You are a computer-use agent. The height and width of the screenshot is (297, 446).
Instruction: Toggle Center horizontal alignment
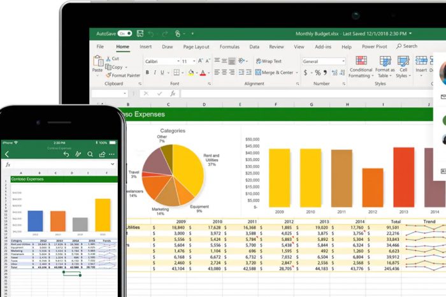click(224, 72)
